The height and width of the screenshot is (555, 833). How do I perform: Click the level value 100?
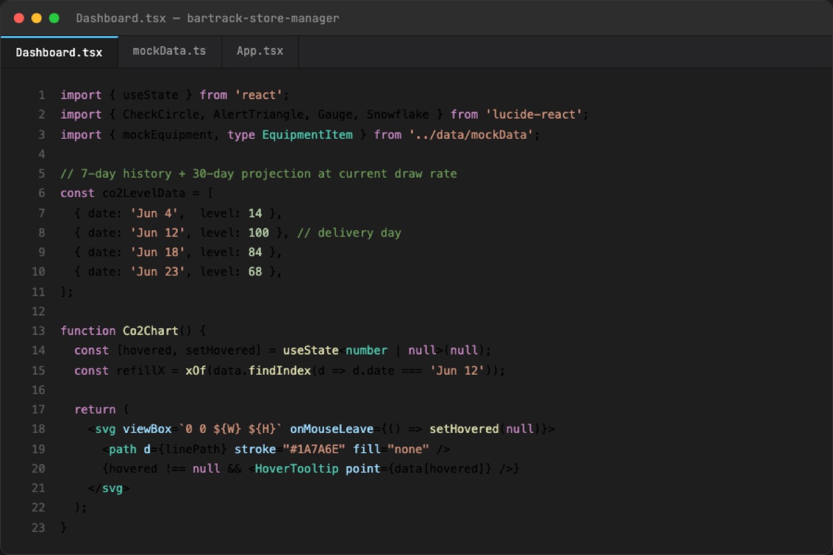pyautogui.click(x=258, y=232)
